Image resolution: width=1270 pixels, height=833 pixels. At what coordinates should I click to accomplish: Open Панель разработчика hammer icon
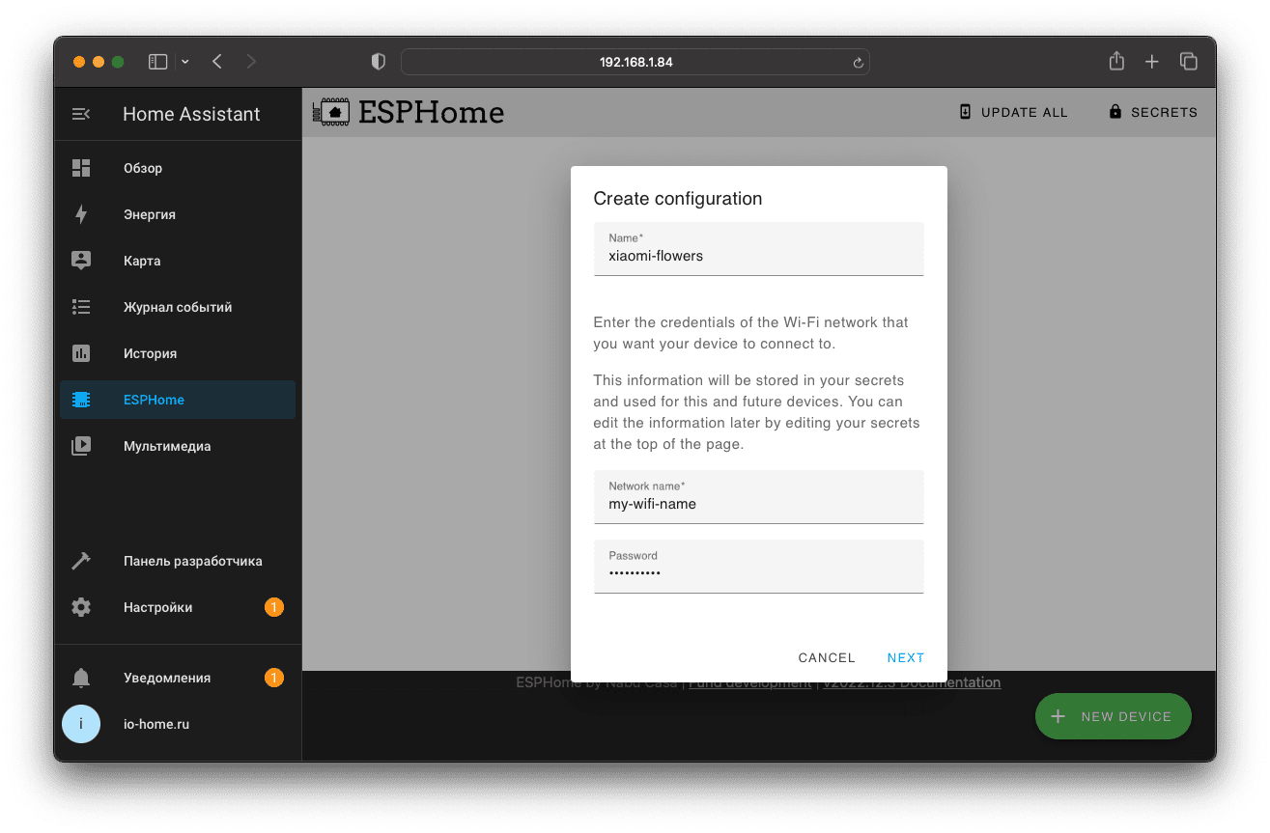81,561
